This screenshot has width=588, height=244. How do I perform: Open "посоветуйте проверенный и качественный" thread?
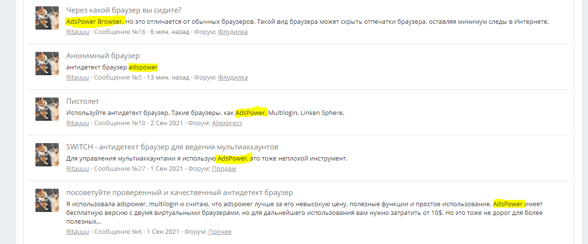tap(180, 193)
